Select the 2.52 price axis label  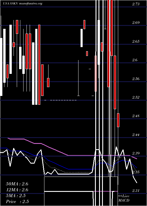click(136, 97)
